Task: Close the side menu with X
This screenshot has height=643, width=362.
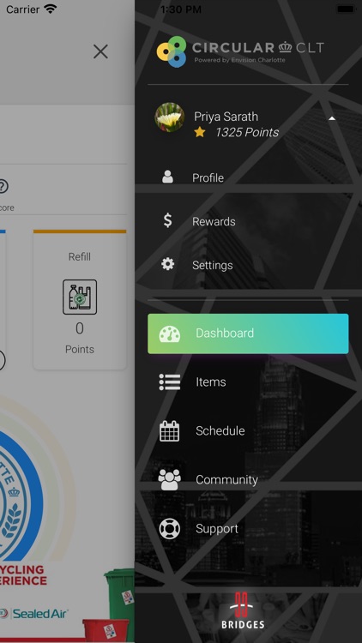Action: pyautogui.click(x=100, y=51)
